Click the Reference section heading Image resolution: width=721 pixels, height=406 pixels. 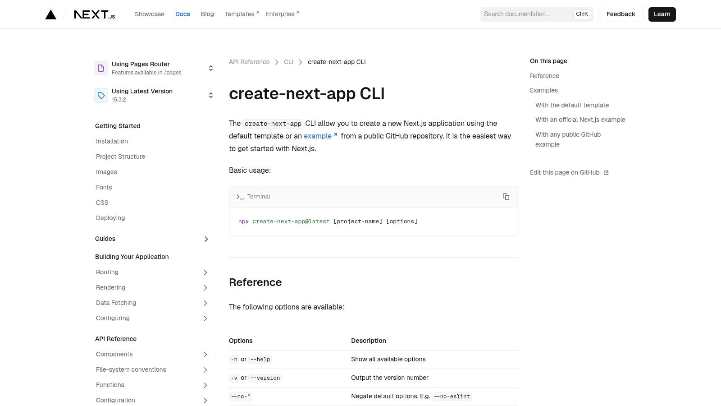tap(255, 282)
